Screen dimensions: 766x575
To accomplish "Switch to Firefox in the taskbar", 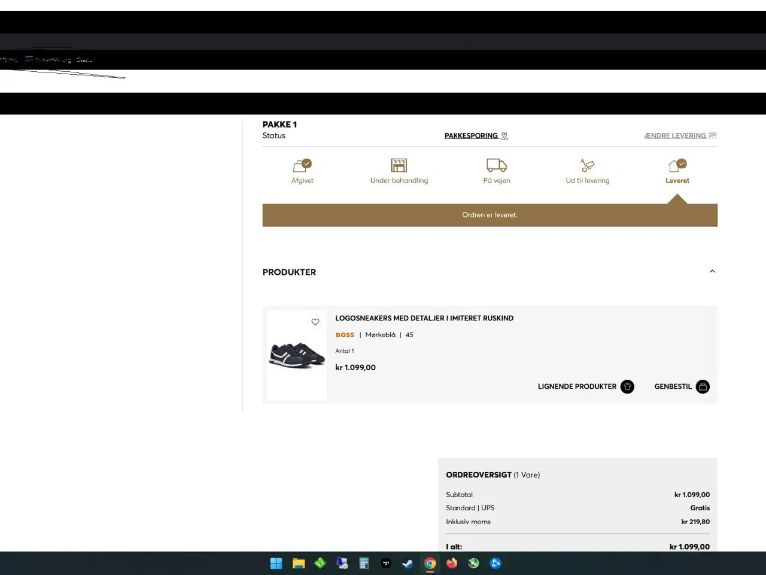I will coord(452,563).
